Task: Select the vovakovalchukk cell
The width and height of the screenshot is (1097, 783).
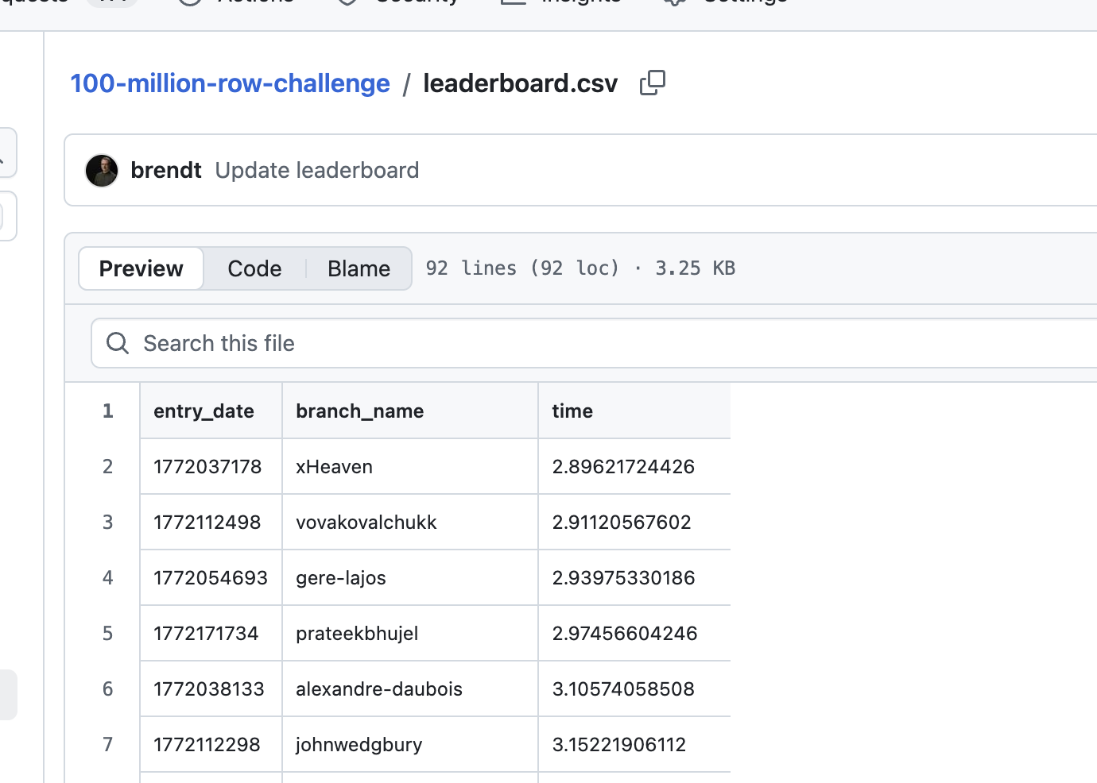Action: 366,523
